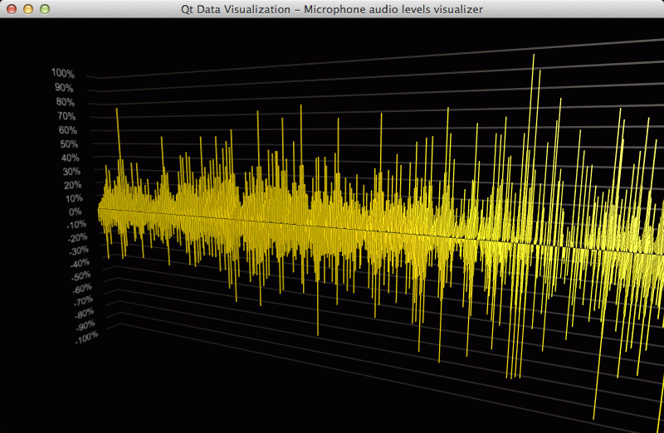Viewport: 664px width, 433px height.
Task: Click the 50% axis label
Action: (x=68, y=144)
